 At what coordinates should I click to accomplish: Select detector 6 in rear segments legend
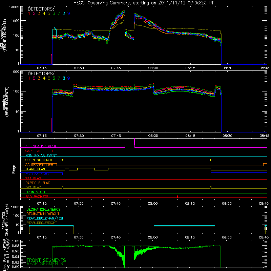click(x=54, y=78)
